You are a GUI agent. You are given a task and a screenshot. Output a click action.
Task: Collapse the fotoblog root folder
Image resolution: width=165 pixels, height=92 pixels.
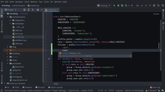(5, 14)
